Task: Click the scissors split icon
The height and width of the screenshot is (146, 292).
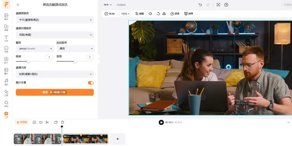Action: pyautogui.click(x=47, y=122)
